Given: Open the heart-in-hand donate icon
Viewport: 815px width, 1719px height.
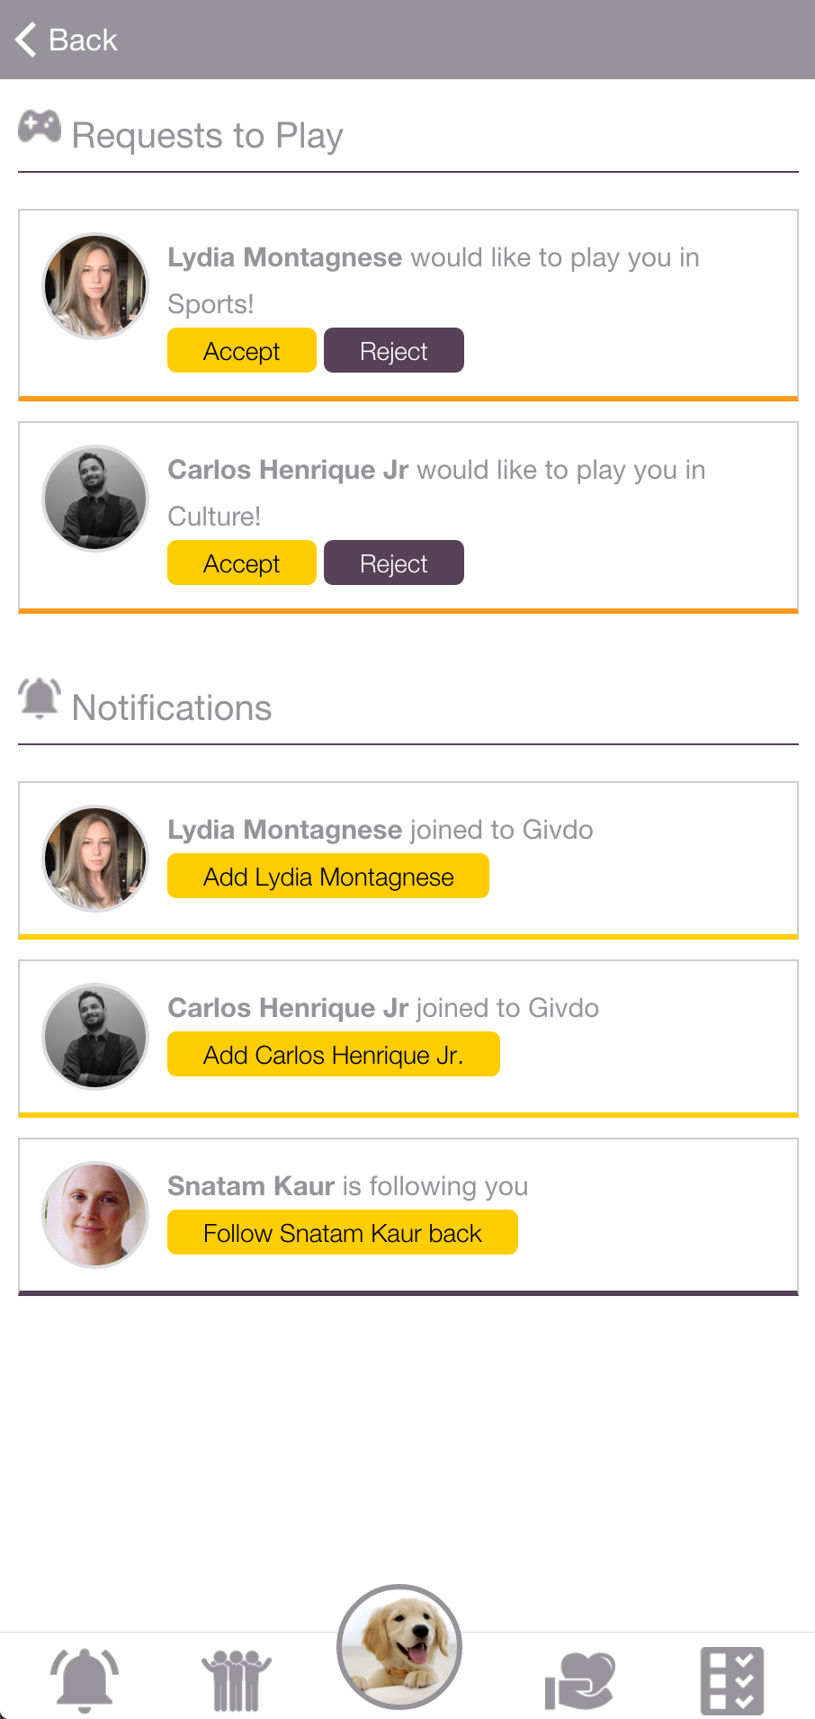Looking at the screenshot, I should coord(579,1679).
